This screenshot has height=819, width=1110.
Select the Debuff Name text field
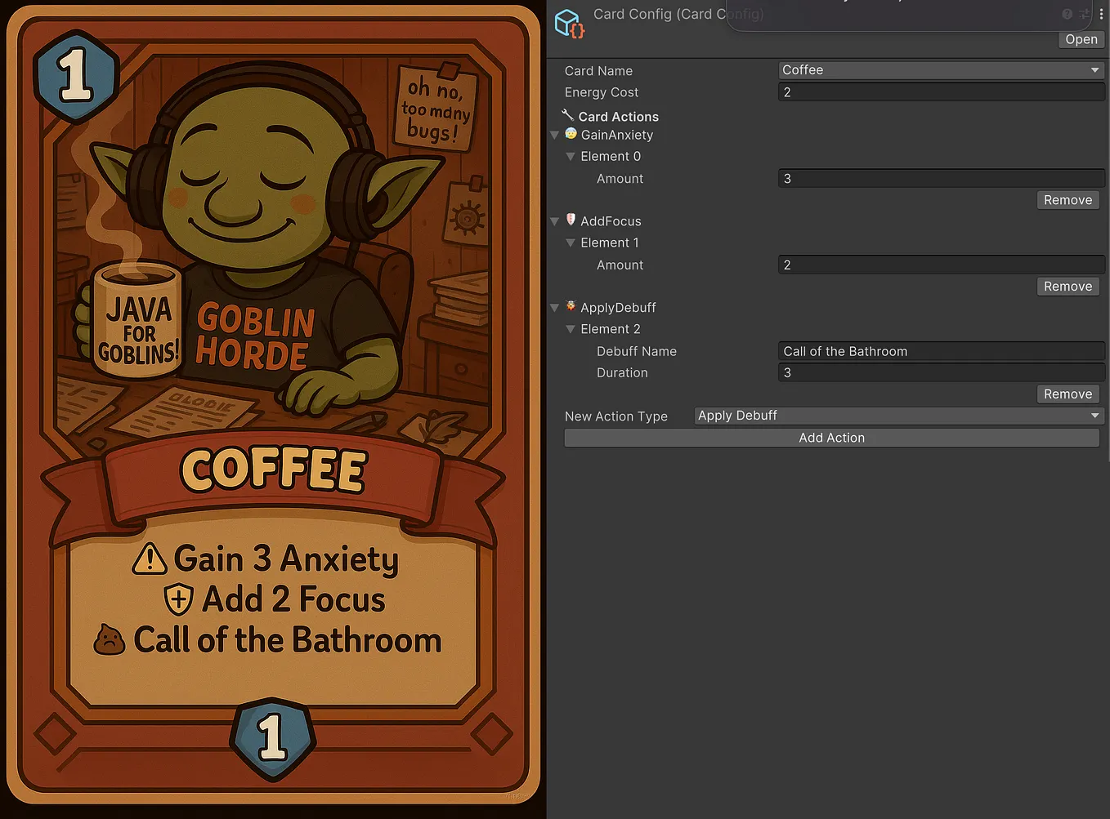(940, 351)
